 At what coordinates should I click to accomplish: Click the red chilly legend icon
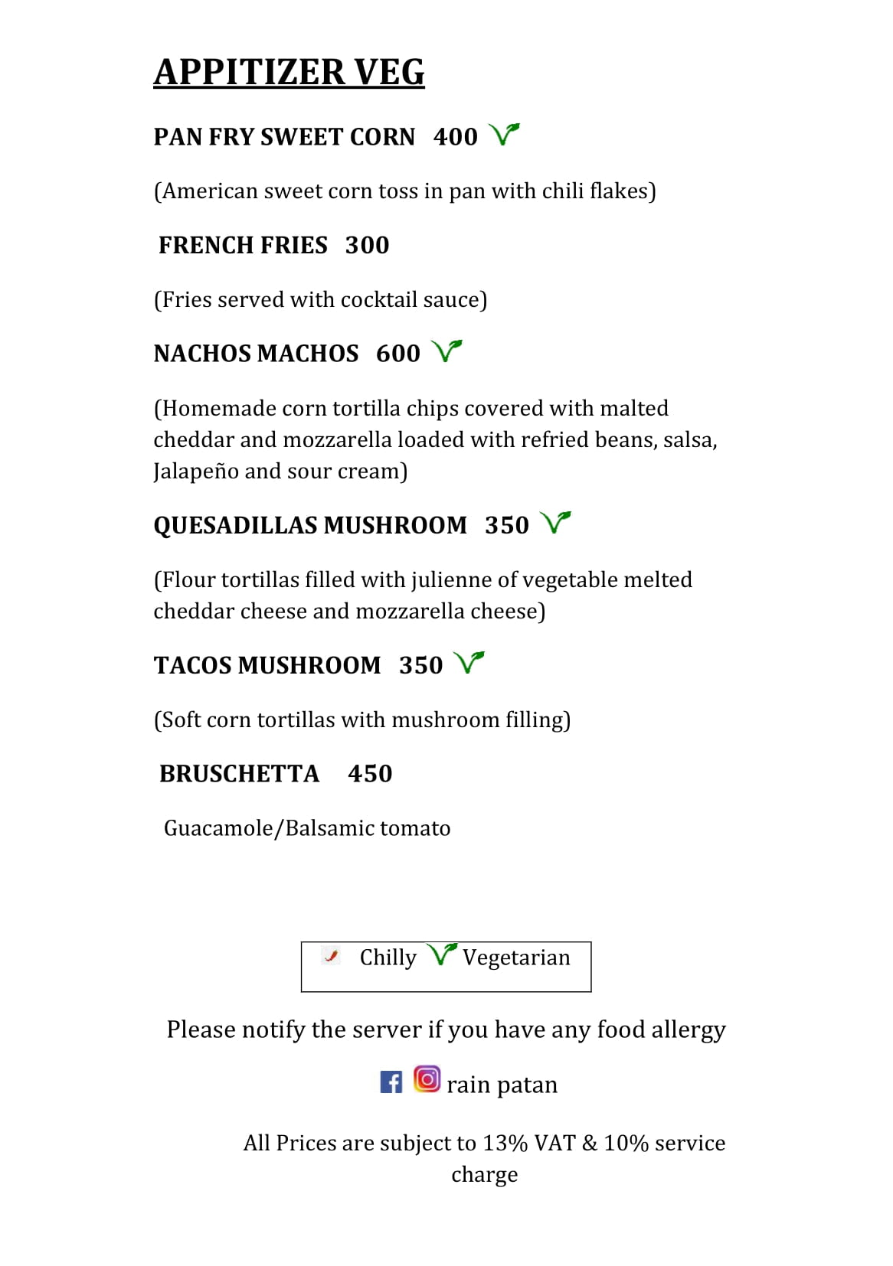click(331, 955)
